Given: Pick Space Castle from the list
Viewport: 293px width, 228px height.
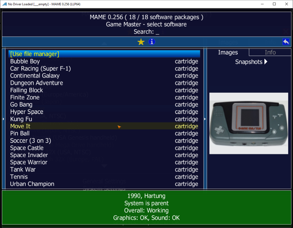Looking at the screenshot, I should click(x=104, y=148).
